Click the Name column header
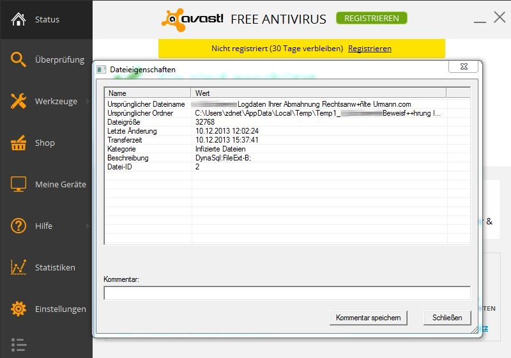The width and height of the screenshot is (511, 358). click(x=148, y=93)
